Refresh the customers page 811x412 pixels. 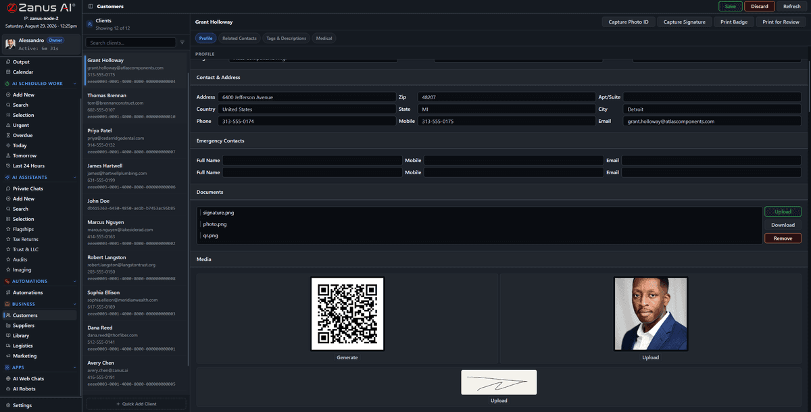[x=792, y=6]
